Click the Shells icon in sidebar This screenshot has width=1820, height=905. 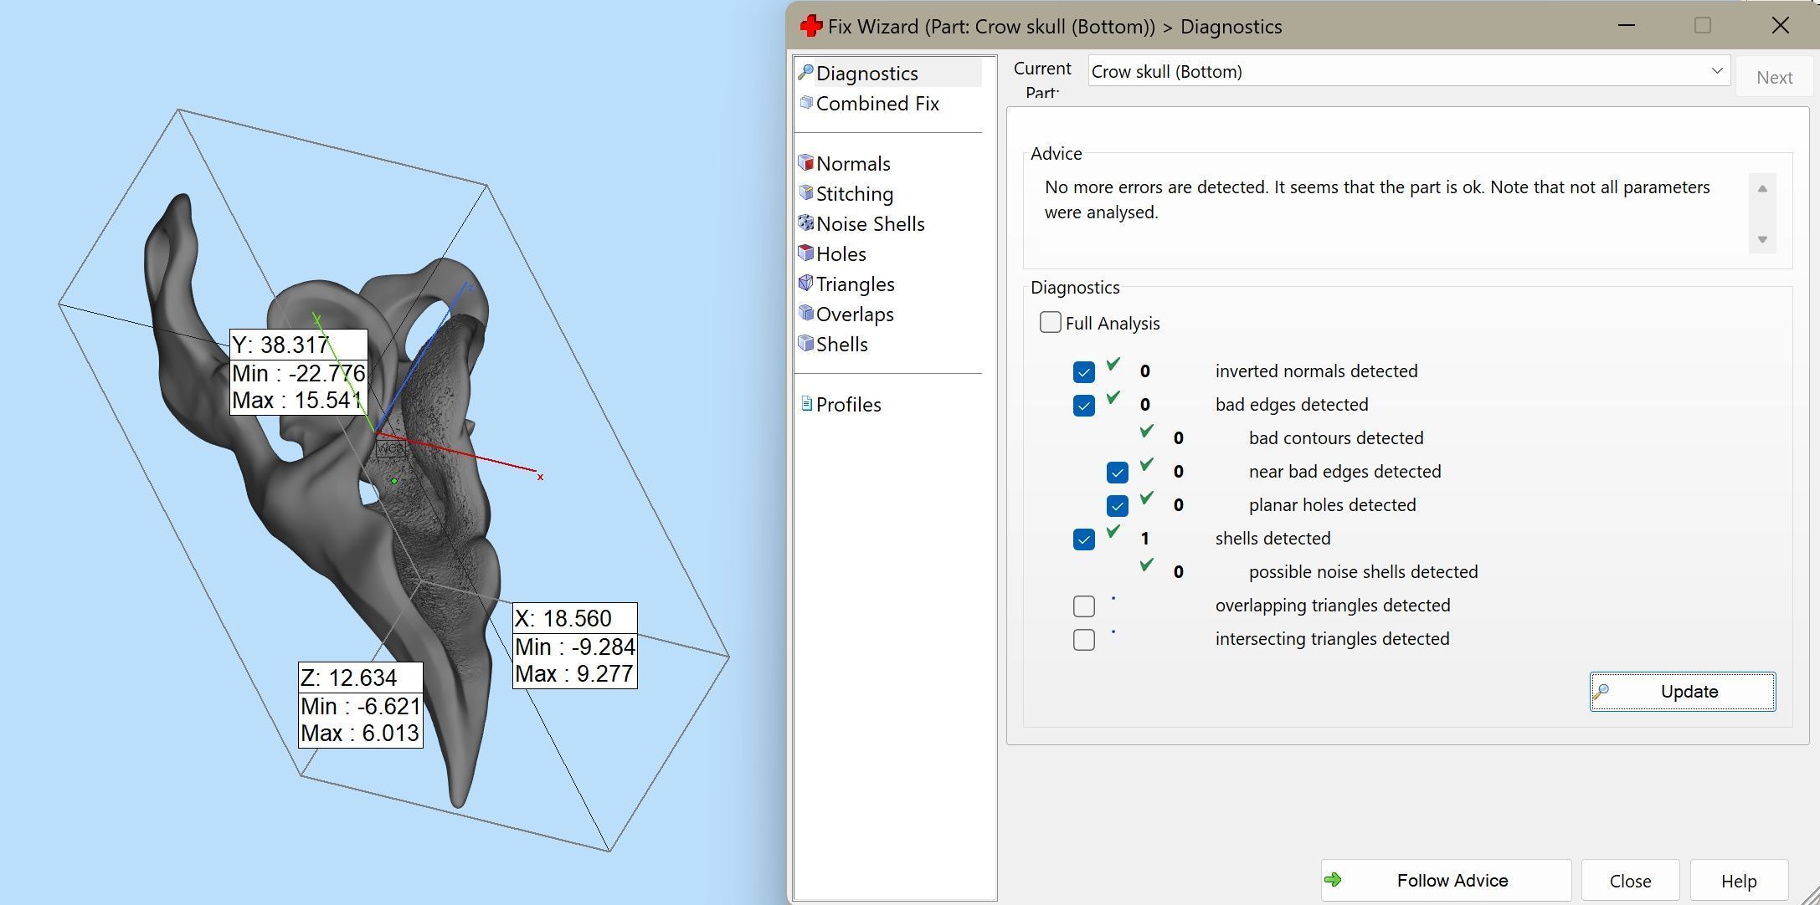click(806, 343)
